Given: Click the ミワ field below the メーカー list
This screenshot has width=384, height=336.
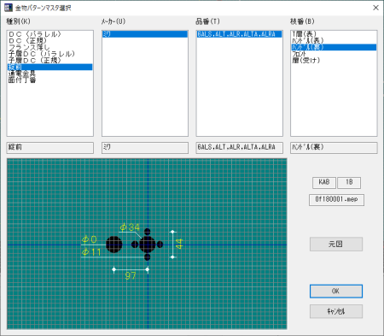Looking at the screenshot, I should coord(145,148).
